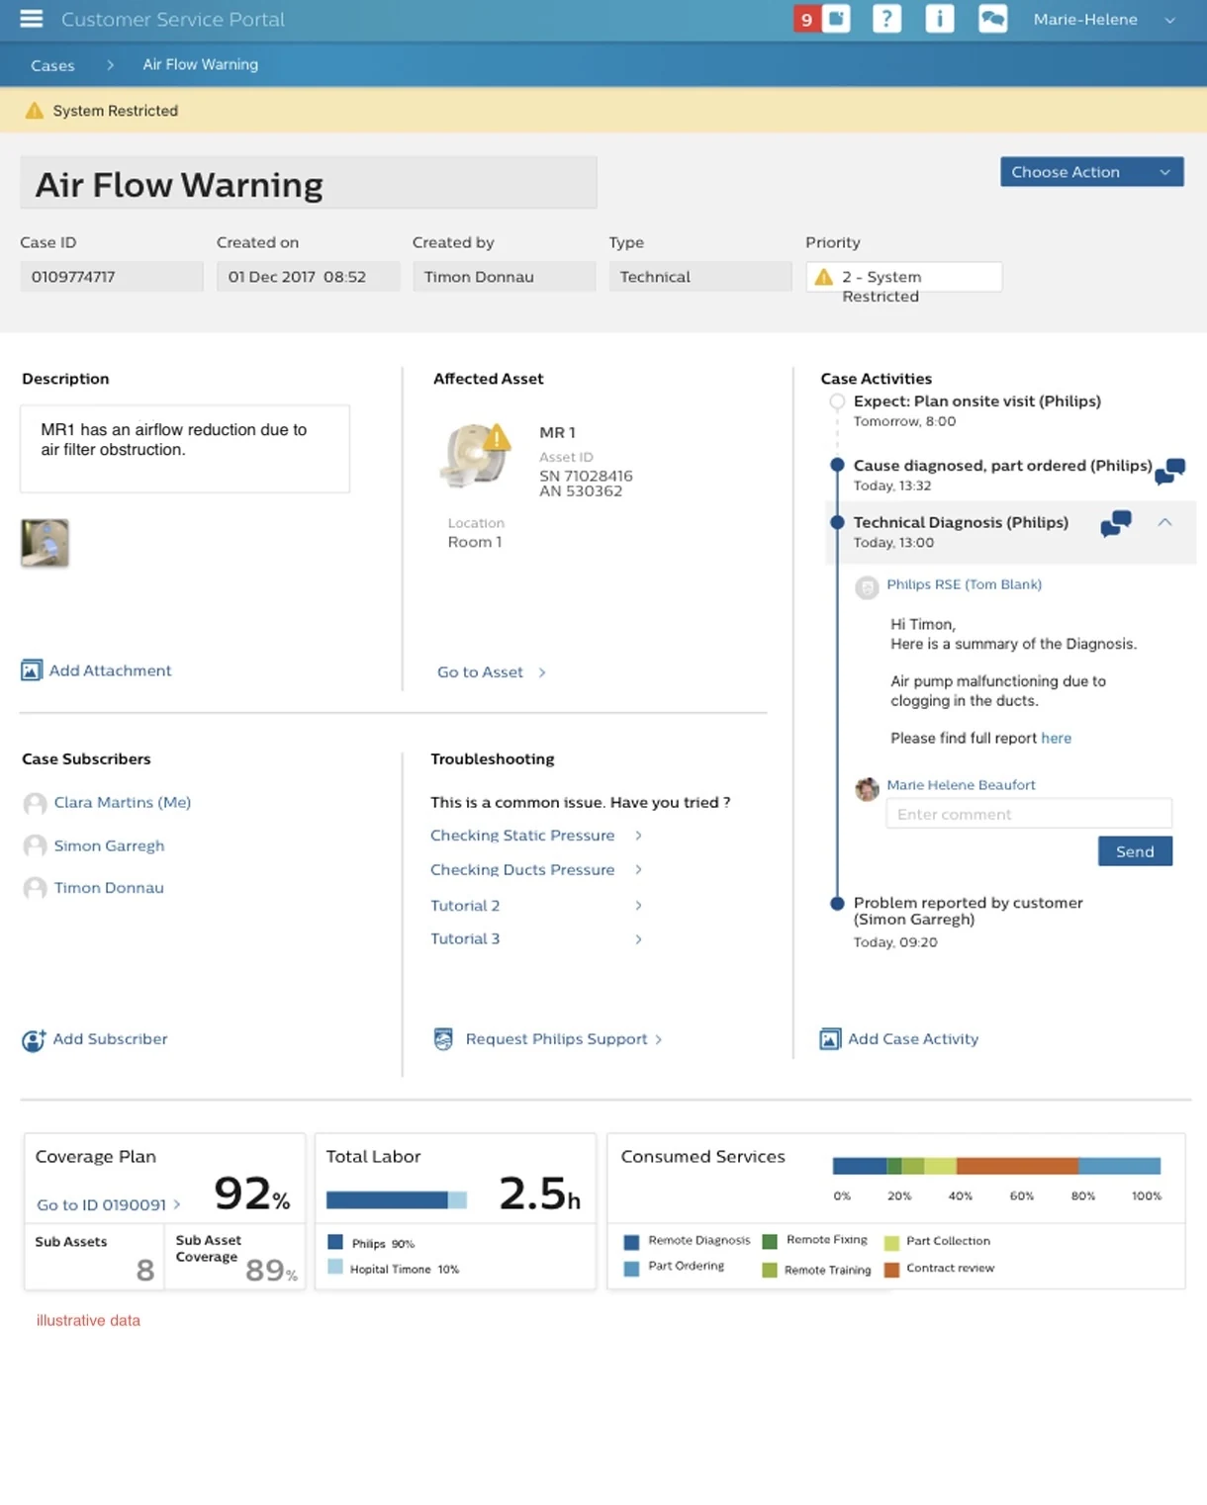The width and height of the screenshot is (1207, 1505).
Task: Open the Choose Action dropdown
Action: pos(1091,172)
